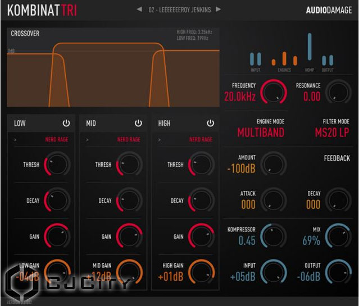
Task: Click the LOW band engine arrow chevron
Action: (x=15, y=140)
